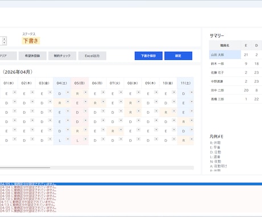Select the 04/11 warning message

click(28, 202)
